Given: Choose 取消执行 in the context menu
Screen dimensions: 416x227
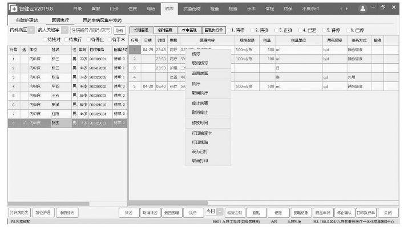Looking at the screenshot, I should pyautogui.click(x=208, y=93).
